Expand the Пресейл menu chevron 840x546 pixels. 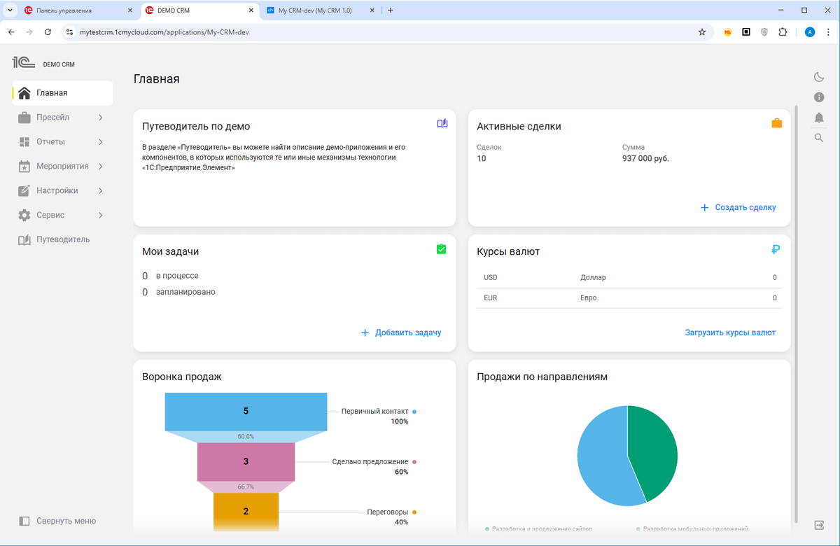tap(101, 118)
